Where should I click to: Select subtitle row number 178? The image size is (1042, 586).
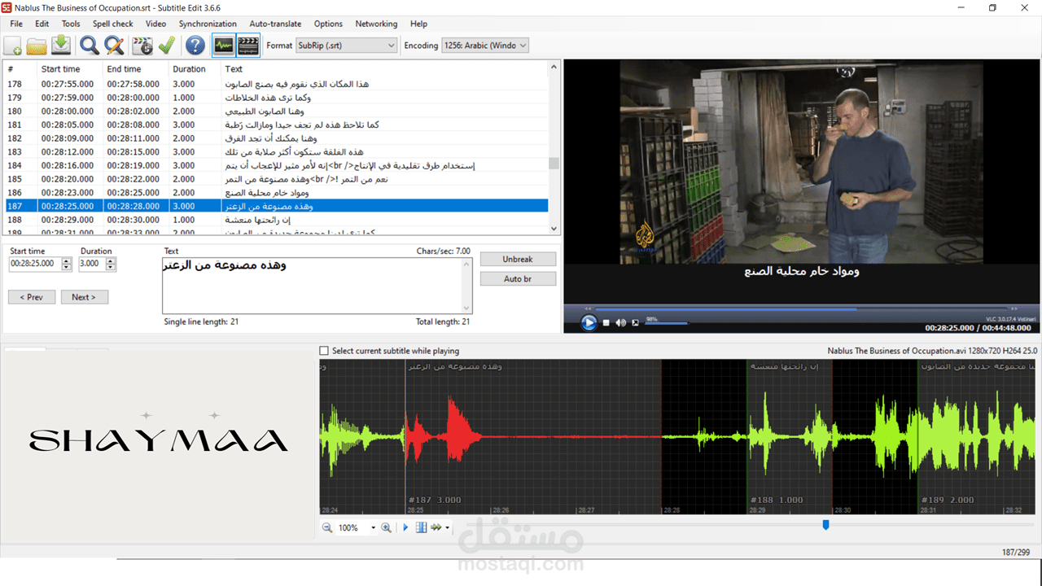point(275,84)
